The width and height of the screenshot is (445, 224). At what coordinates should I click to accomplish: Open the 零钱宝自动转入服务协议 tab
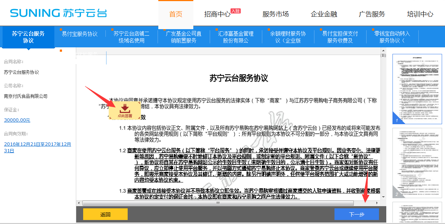point(392,37)
